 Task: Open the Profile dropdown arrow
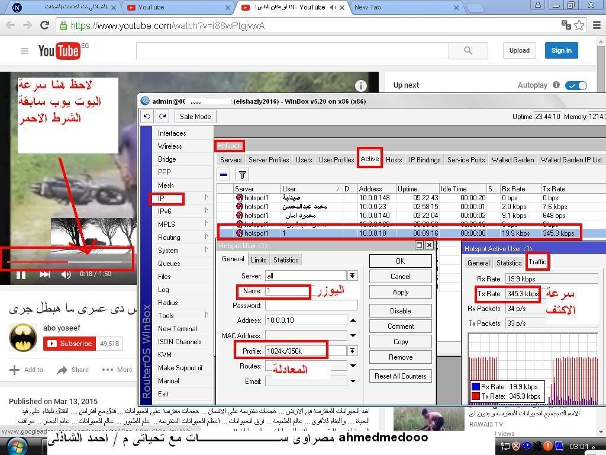tap(352, 351)
